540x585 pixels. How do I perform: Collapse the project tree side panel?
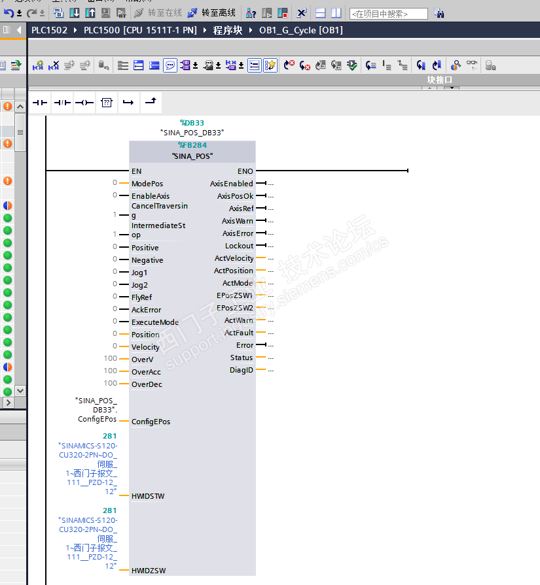tap(20, 30)
